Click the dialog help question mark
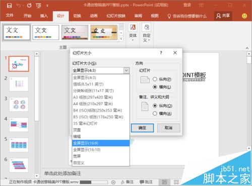Image resolution: width=252 pixels, height=186 pixels. (x=161, y=53)
